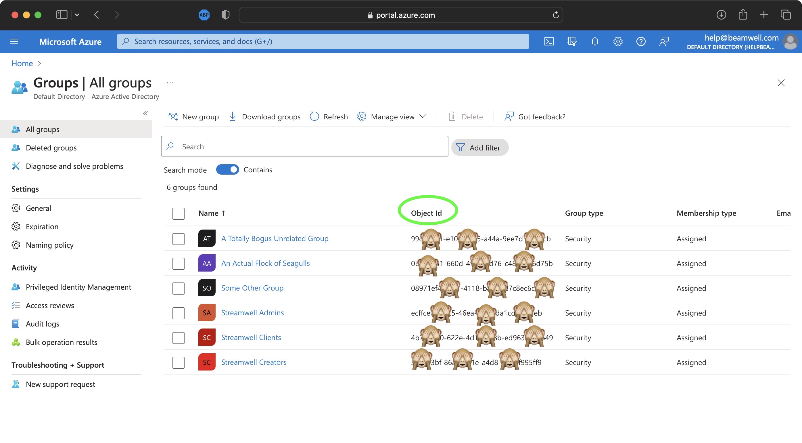802x443 pixels.
Task: Open the directories and subscriptions filter icon
Action: click(x=572, y=41)
